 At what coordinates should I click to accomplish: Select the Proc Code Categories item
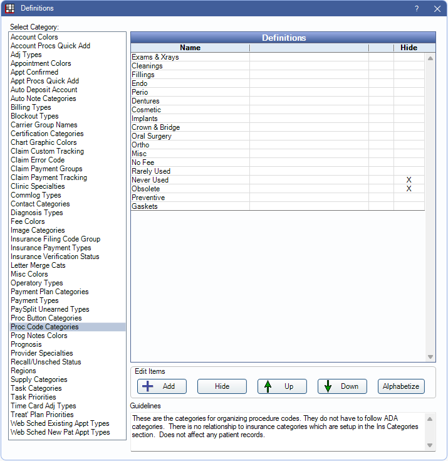tap(44, 327)
